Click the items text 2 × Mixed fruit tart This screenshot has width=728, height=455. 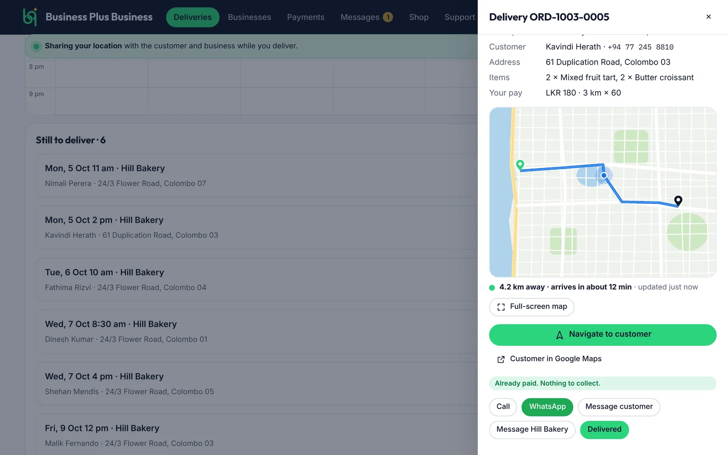(581, 77)
